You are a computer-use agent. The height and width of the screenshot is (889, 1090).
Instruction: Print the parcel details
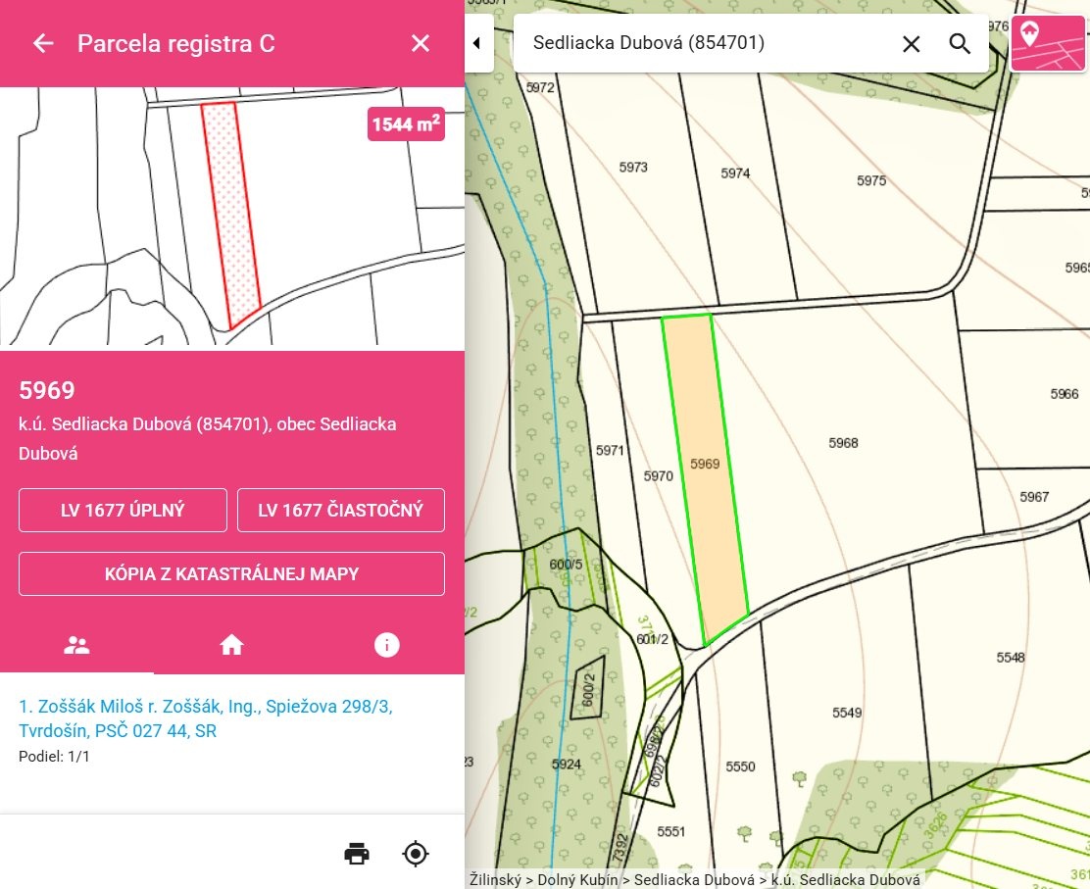357,854
